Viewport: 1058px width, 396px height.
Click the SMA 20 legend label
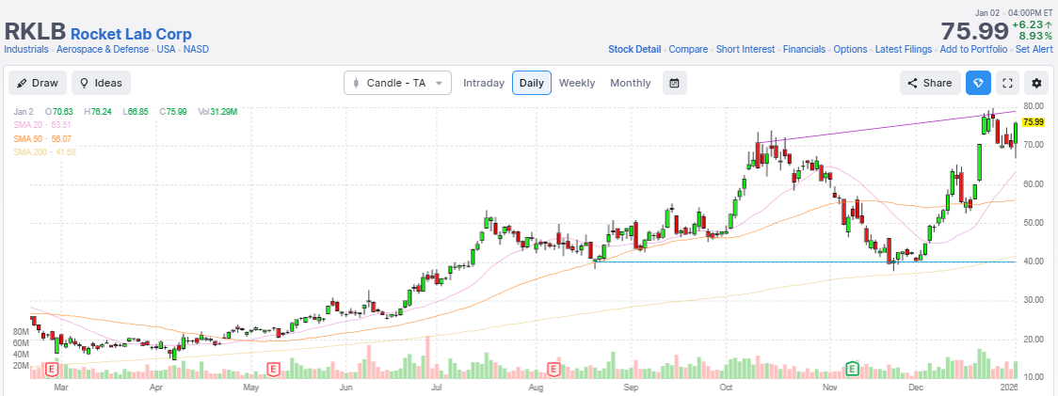coord(41,125)
